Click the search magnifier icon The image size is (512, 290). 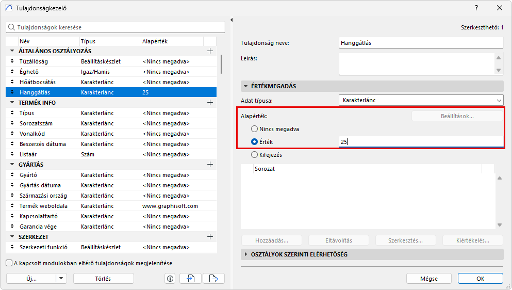click(x=11, y=27)
